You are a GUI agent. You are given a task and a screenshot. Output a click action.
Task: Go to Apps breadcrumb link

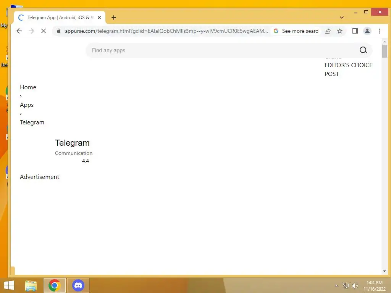pyautogui.click(x=27, y=105)
